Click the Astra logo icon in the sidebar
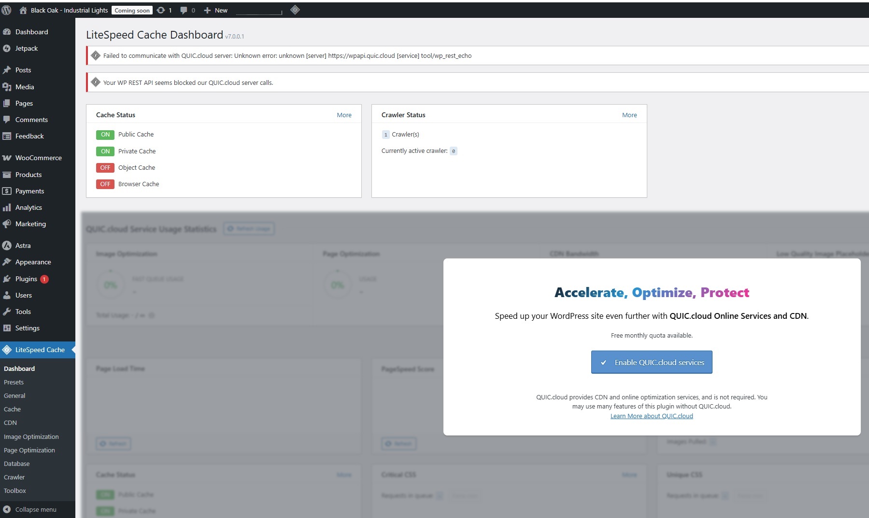This screenshot has height=518, width=869. (x=7, y=245)
